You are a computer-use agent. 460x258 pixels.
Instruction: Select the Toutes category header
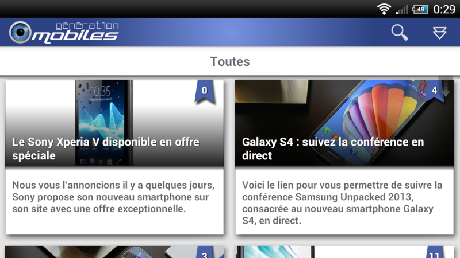(x=230, y=61)
